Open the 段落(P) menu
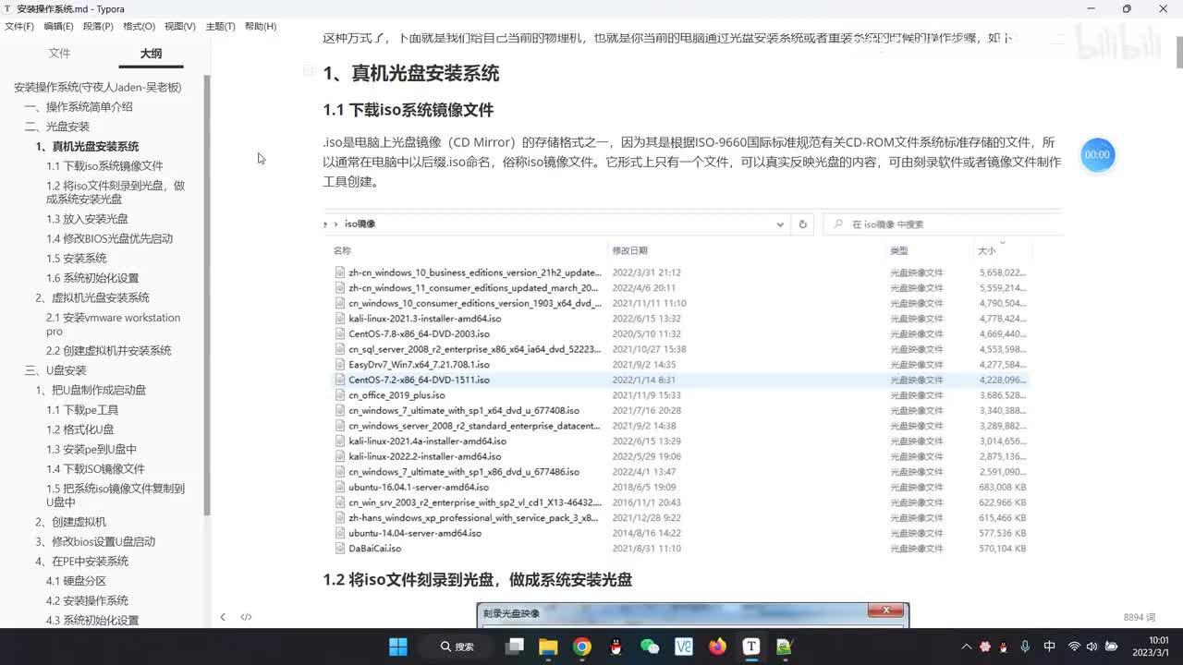This screenshot has height=665, width=1183. pos(98,26)
